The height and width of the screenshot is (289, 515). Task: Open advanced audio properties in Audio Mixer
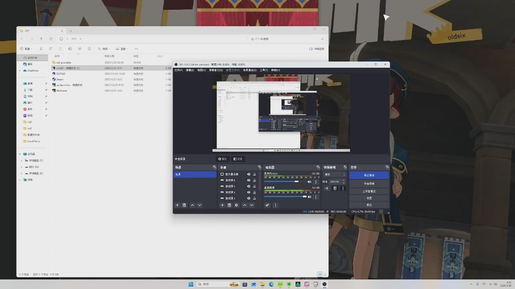coord(267,205)
